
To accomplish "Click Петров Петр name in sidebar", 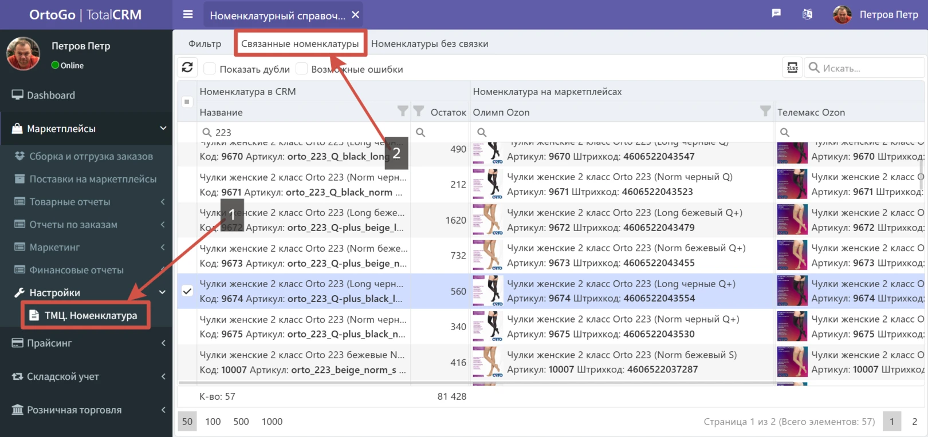I will (81, 46).
